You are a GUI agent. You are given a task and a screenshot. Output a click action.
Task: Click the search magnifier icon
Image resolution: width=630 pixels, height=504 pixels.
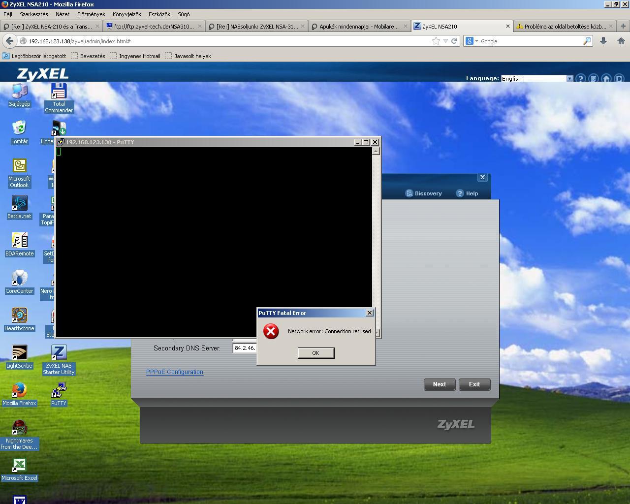tap(587, 41)
